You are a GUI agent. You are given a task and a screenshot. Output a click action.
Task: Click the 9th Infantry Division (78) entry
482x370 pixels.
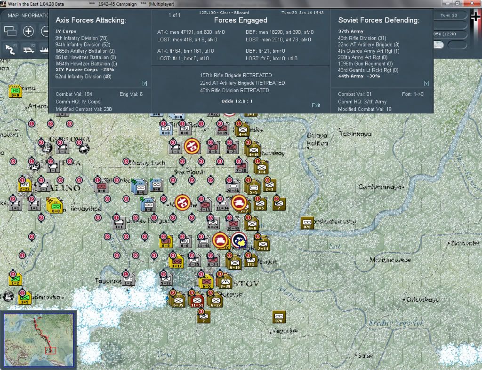click(81, 38)
